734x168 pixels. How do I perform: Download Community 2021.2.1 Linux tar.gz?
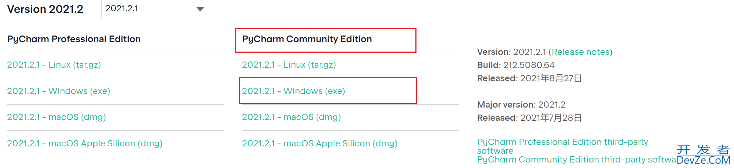[289, 65]
